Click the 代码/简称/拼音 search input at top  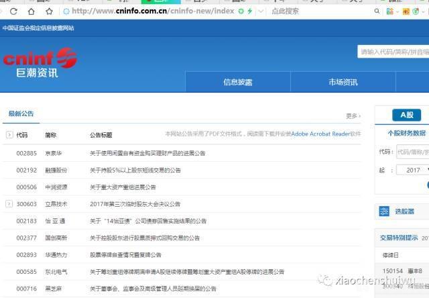coord(393,52)
